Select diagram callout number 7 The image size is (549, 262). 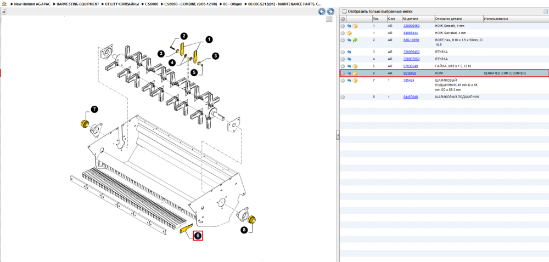coord(94,109)
